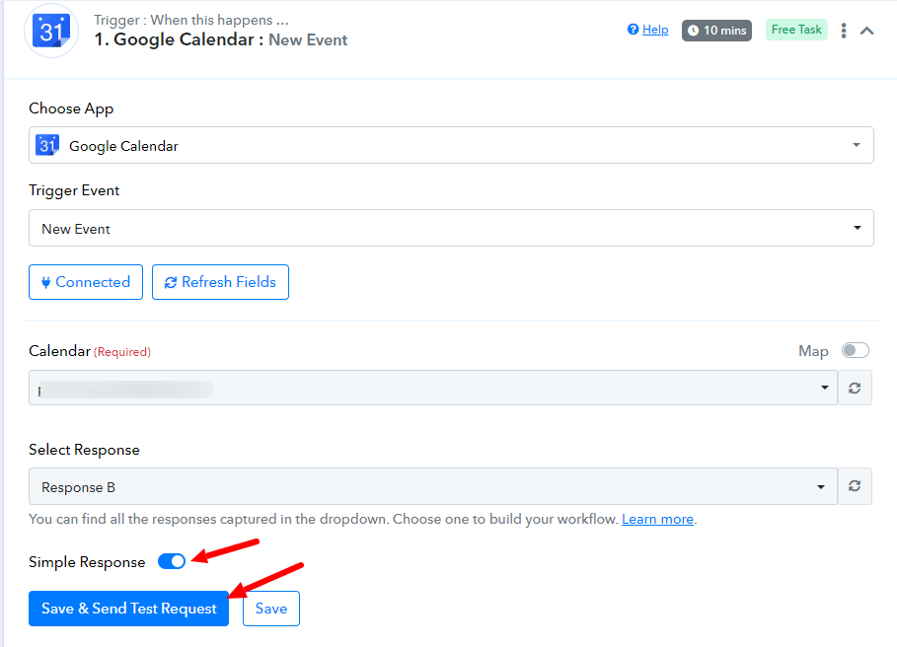
Task: Open the Help link
Action: tap(648, 30)
